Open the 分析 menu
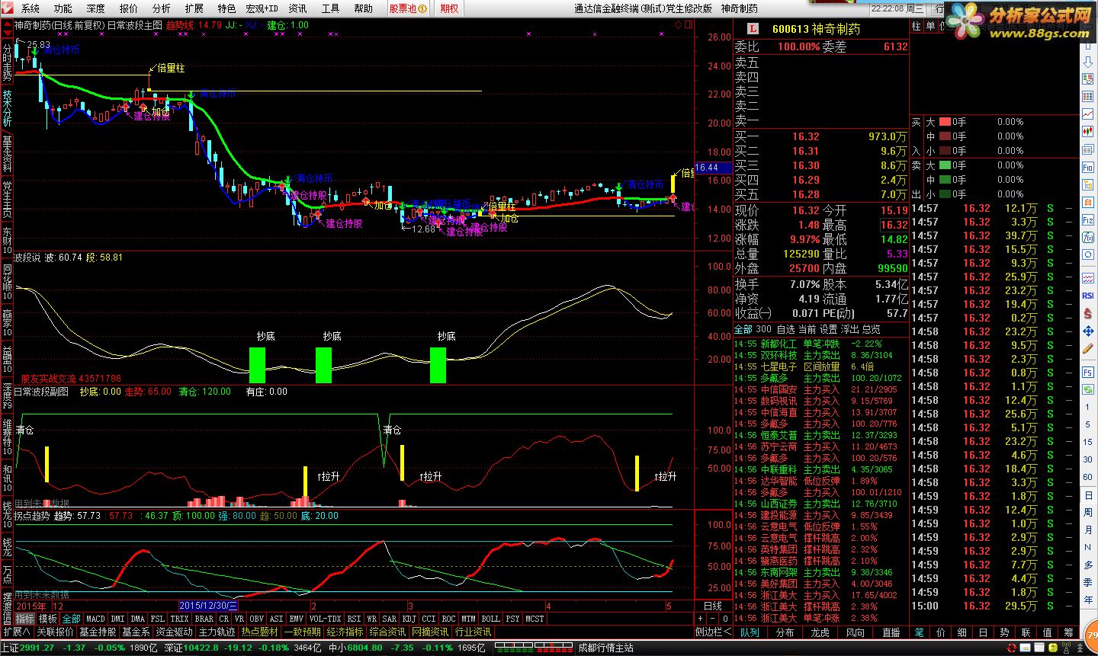The width and height of the screenshot is (1098, 656). (x=162, y=8)
